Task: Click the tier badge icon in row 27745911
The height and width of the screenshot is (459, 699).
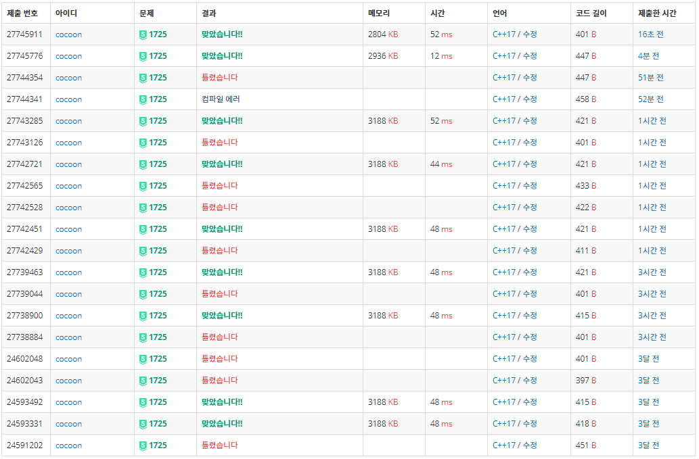Action: coord(143,34)
